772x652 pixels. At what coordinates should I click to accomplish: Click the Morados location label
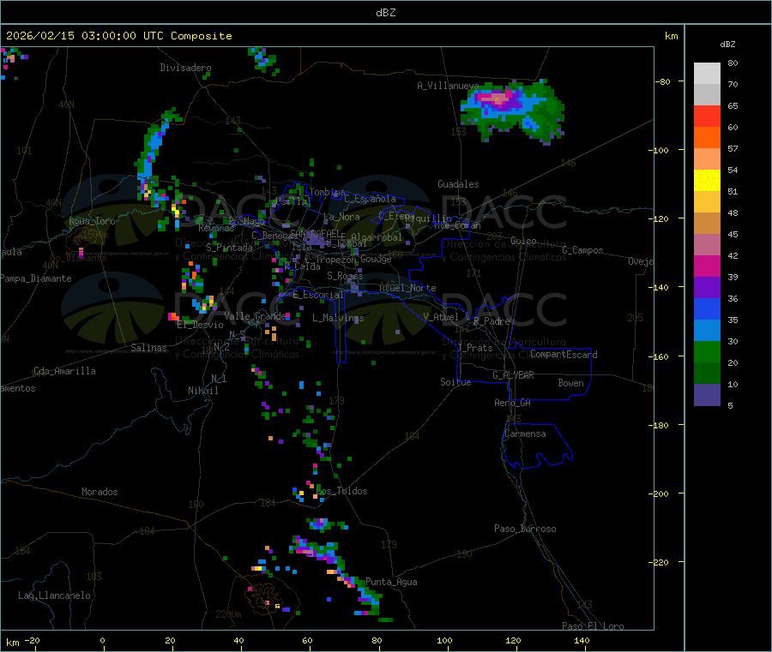(100, 492)
